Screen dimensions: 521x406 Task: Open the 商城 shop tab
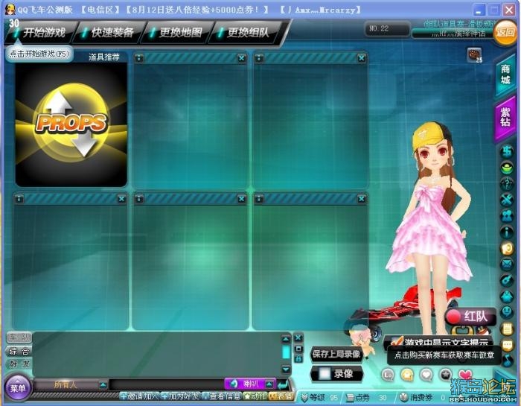(505, 74)
